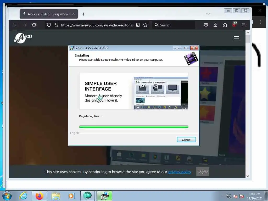Show hidden tray icons
This screenshot has height=201, width=268.
coord(222,196)
